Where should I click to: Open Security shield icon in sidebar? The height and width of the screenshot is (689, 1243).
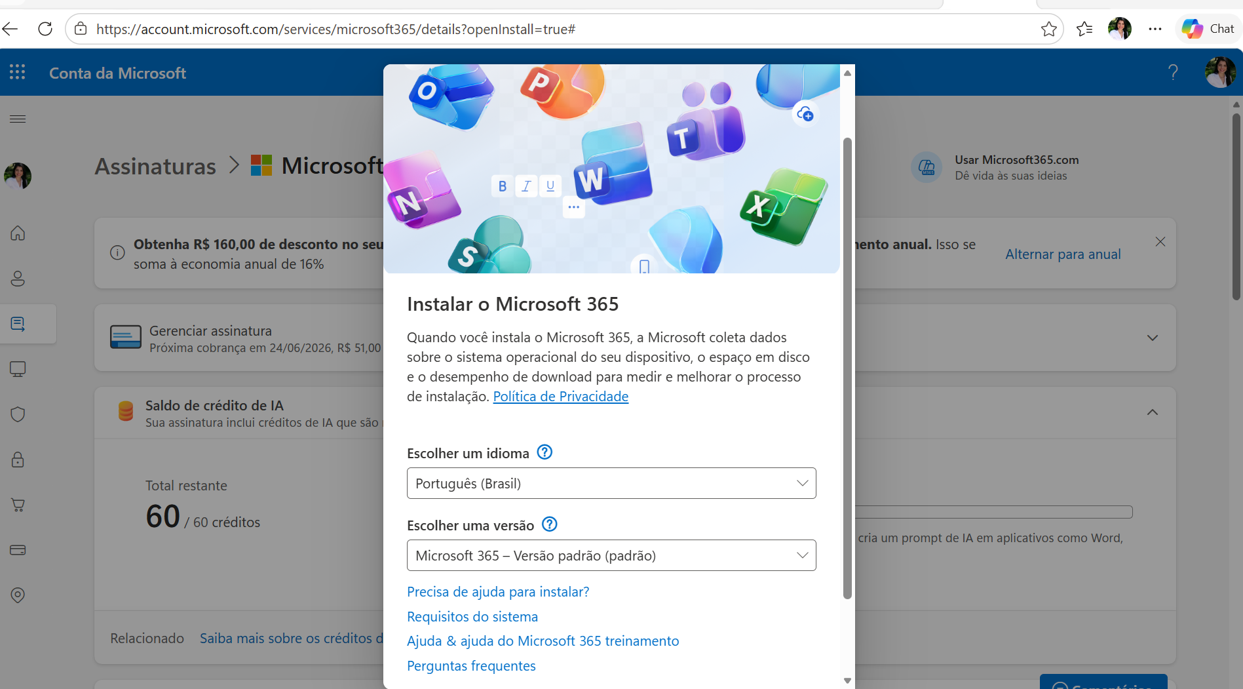coord(18,414)
